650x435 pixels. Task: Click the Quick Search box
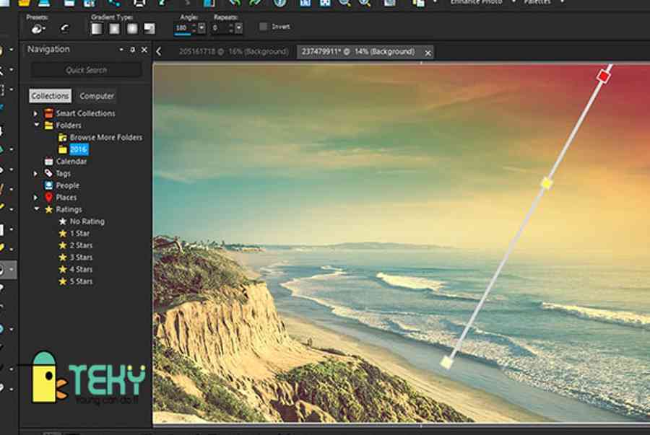click(86, 70)
